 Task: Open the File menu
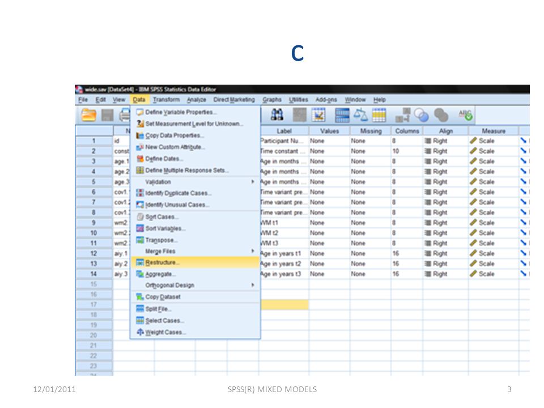83,100
